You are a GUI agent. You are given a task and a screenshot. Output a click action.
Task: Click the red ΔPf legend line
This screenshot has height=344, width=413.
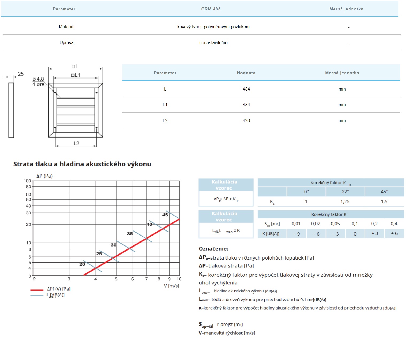tap(37, 290)
